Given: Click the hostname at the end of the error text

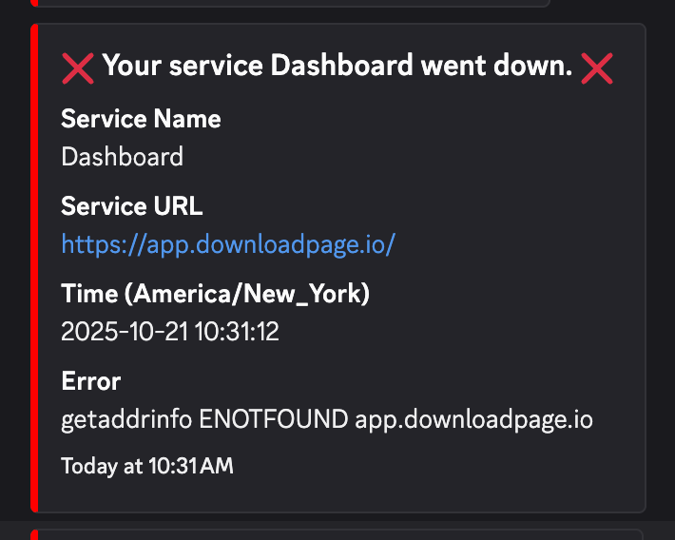Looking at the screenshot, I should point(473,418).
